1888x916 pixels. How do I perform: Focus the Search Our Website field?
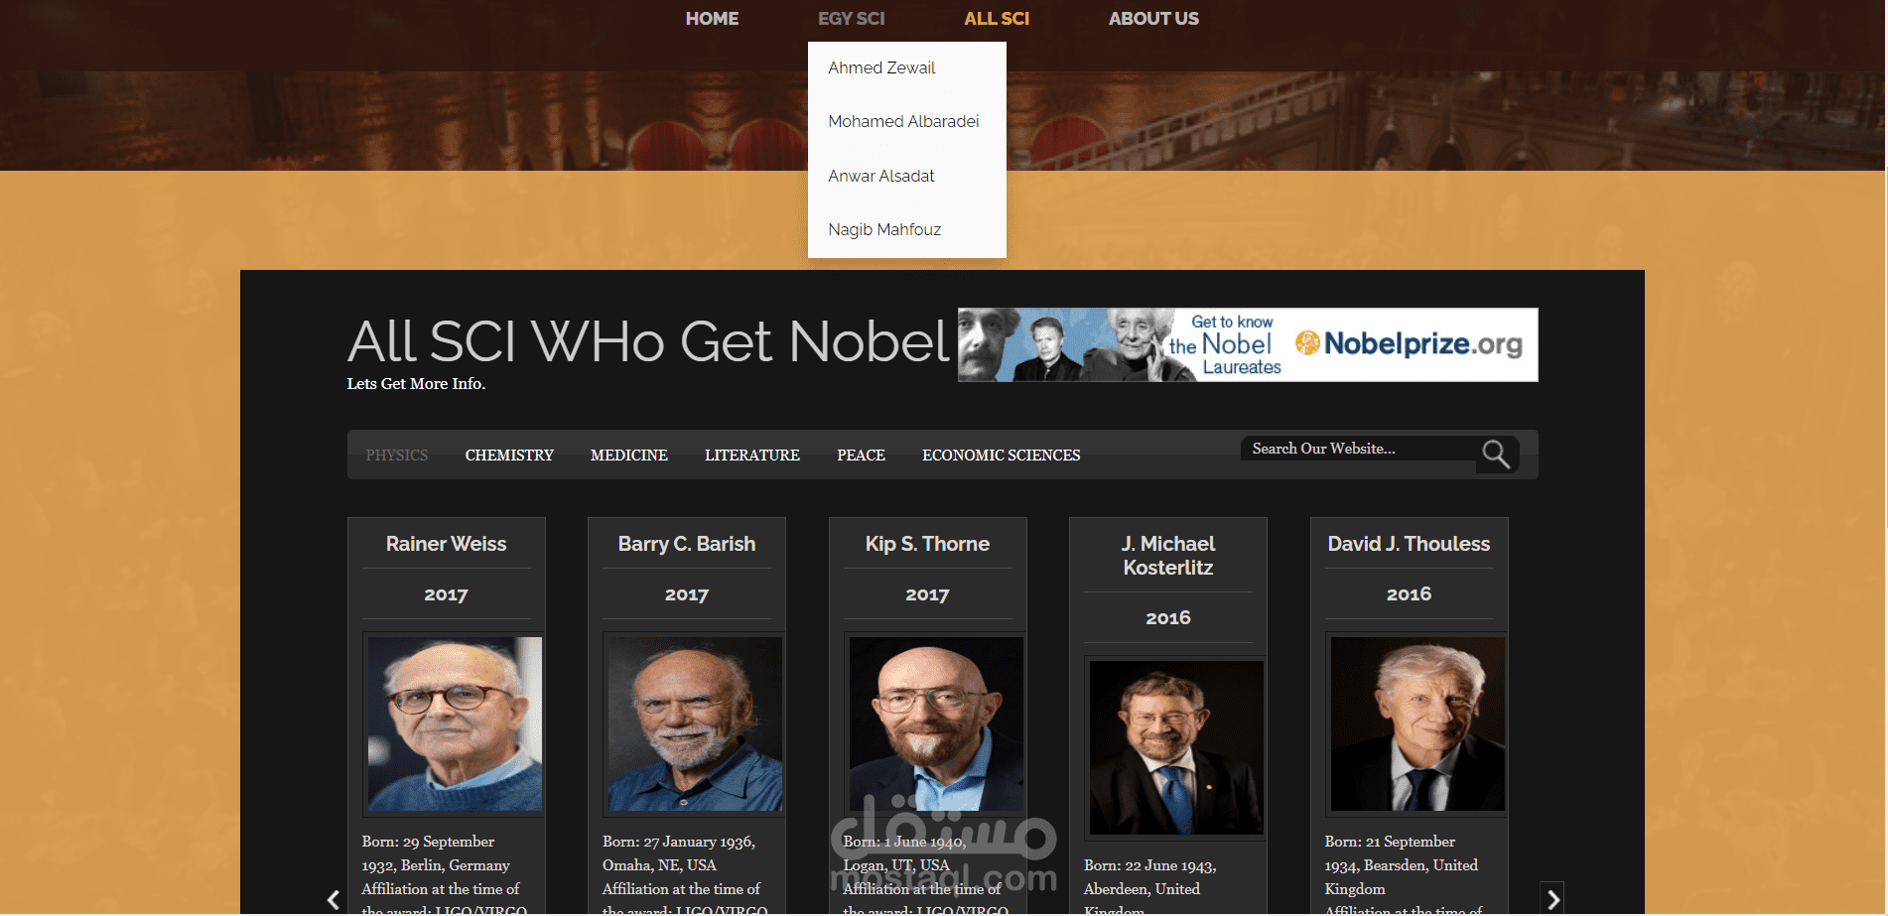pos(1358,449)
